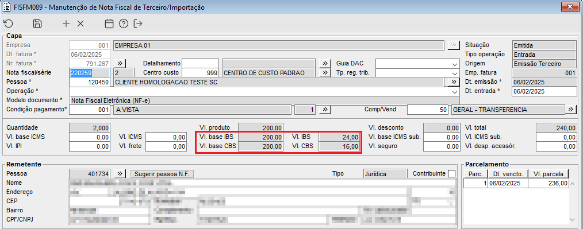Click the Centro custo field 999

201,73
